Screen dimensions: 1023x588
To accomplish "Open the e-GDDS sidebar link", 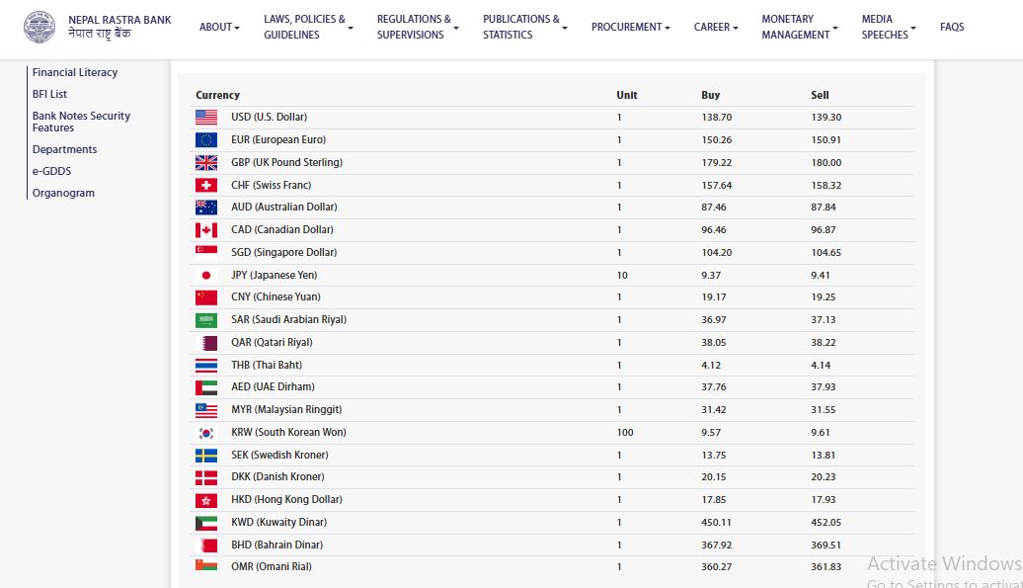I will tap(51, 171).
